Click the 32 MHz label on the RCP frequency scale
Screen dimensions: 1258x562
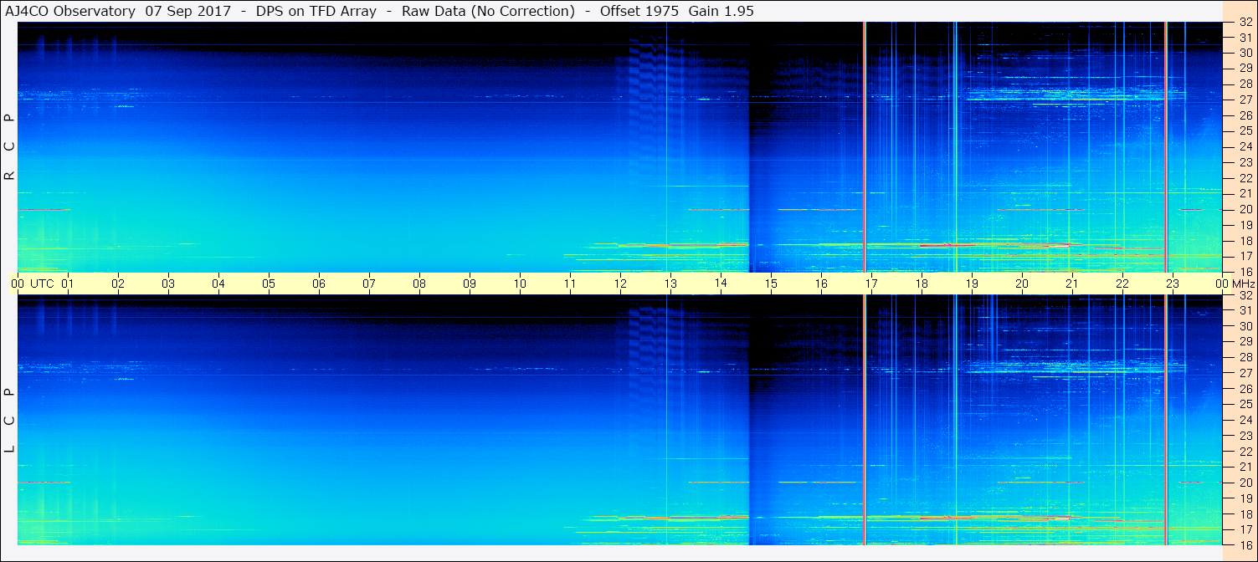(1245, 23)
